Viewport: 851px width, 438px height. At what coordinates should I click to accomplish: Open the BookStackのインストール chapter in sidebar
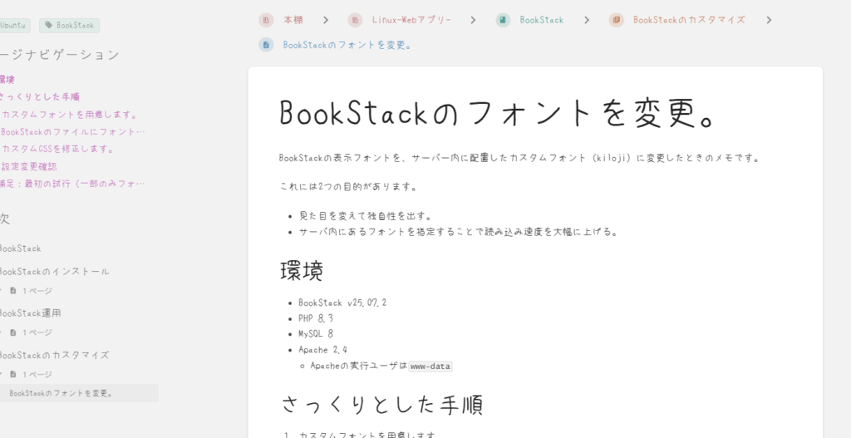(x=54, y=272)
